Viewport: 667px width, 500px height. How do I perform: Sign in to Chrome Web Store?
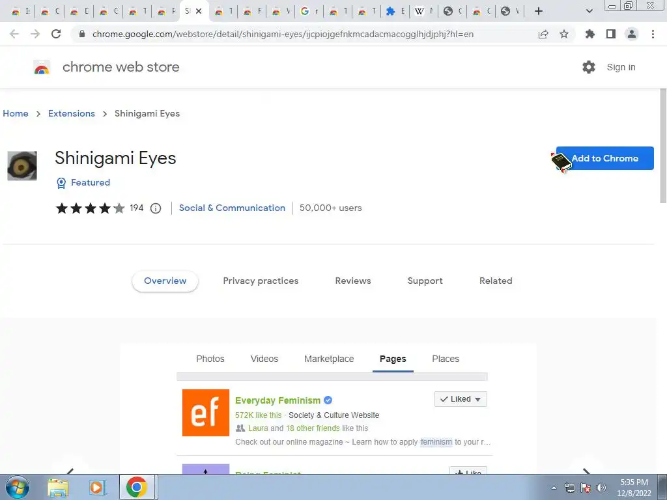pyautogui.click(x=621, y=67)
